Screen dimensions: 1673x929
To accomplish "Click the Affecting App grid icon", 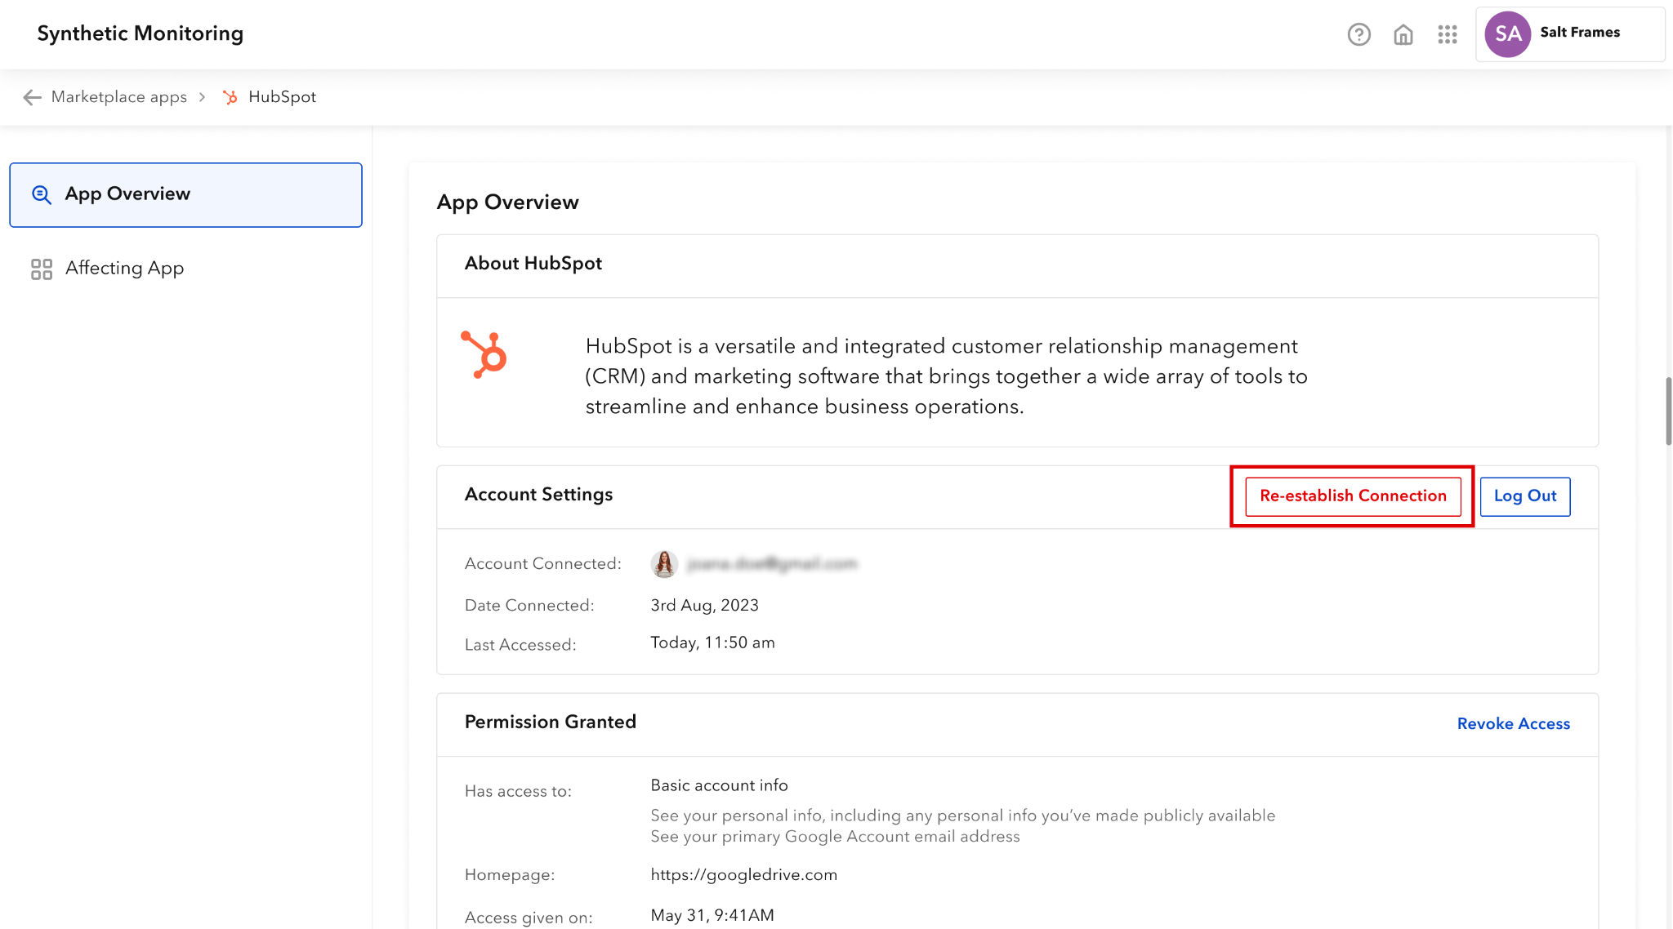I will pyautogui.click(x=41, y=269).
